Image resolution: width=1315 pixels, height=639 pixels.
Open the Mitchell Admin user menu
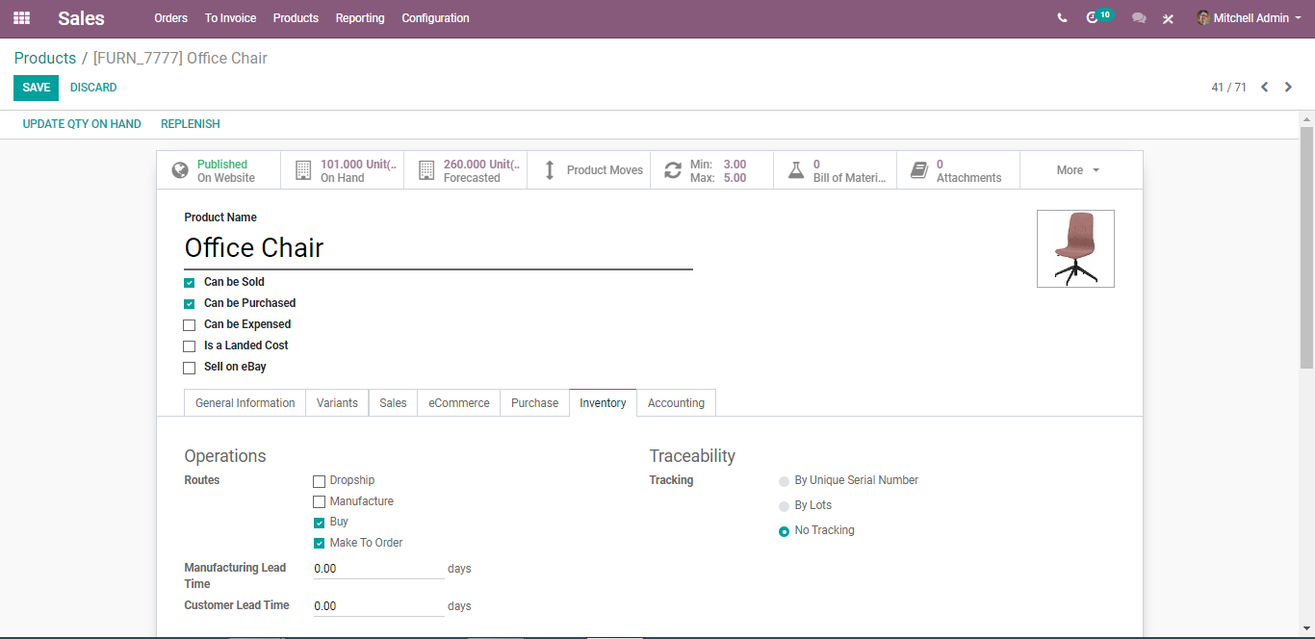1249,18
